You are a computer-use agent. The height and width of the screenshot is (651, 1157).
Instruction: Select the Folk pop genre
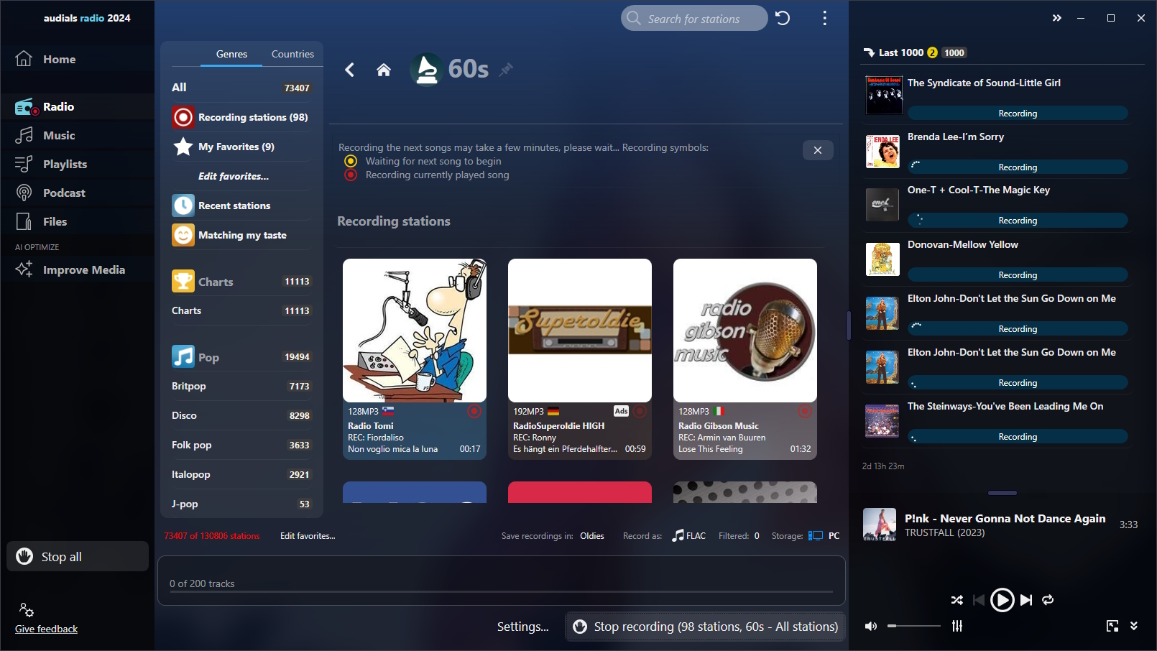click(241, 445)
